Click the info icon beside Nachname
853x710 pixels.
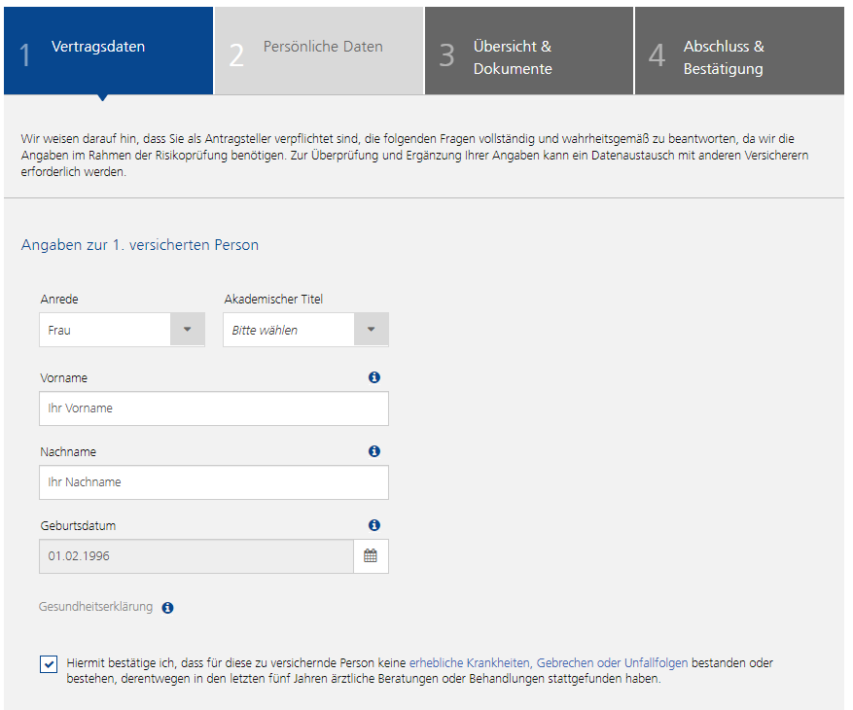coord(374,451)
